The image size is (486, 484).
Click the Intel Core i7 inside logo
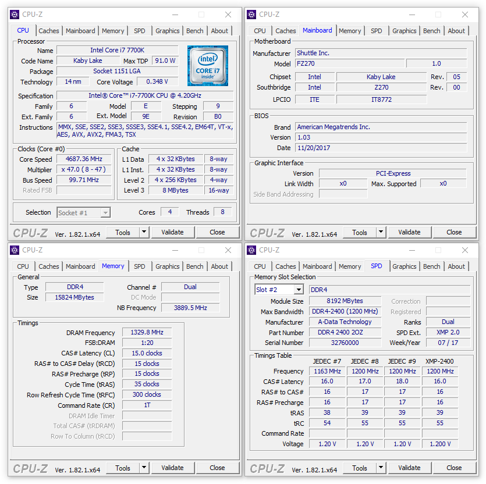[x=208, y=66]
